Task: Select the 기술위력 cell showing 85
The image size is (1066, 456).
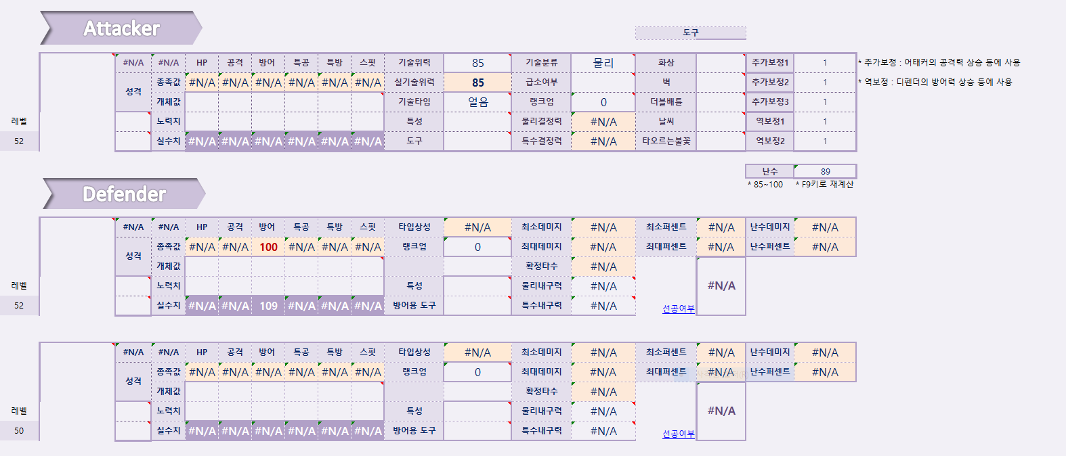Action: click(x=477, y=63)
